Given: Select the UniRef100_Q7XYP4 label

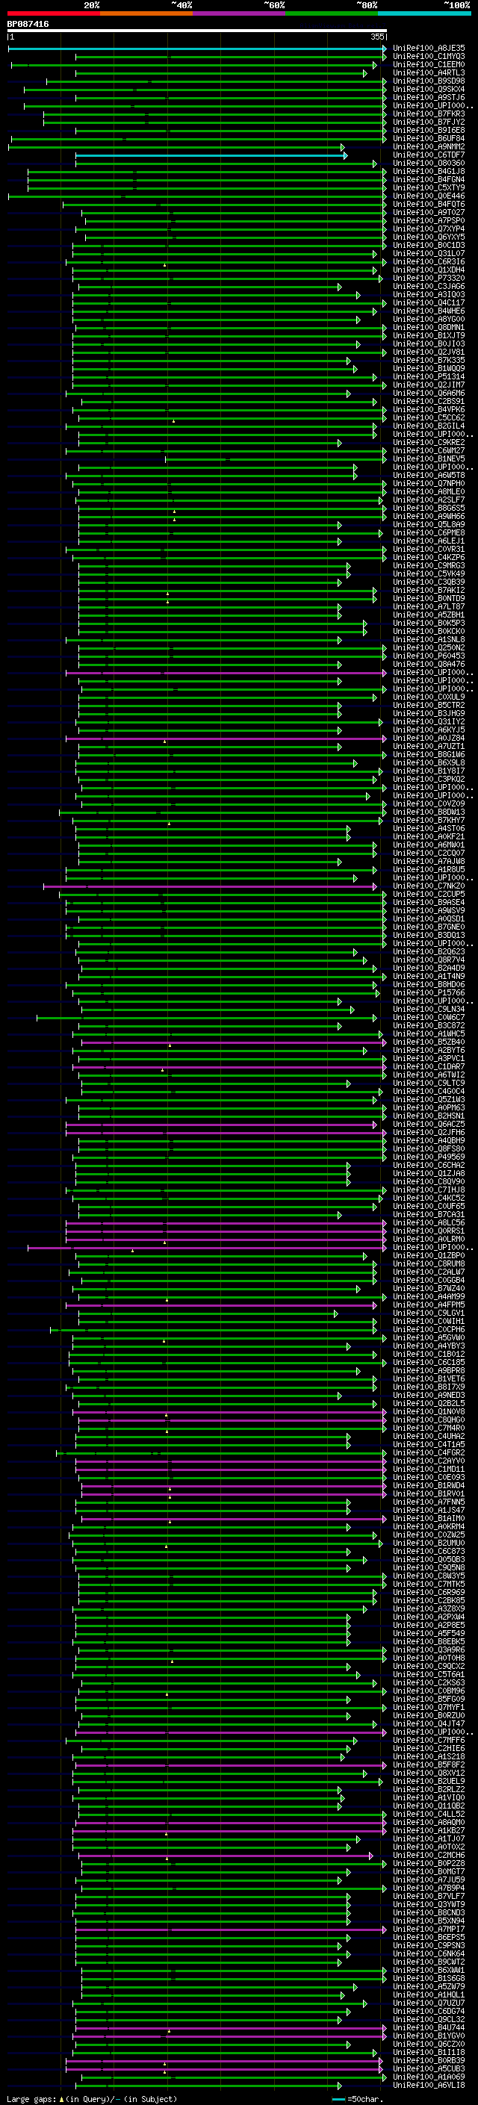Looking at the screenshot, I should coord(429,228).
